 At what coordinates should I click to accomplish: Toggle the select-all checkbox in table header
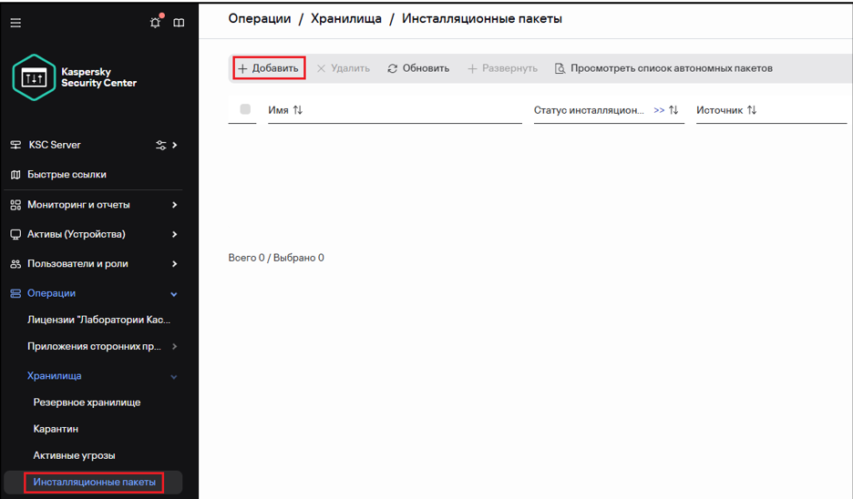pos(245,109)
